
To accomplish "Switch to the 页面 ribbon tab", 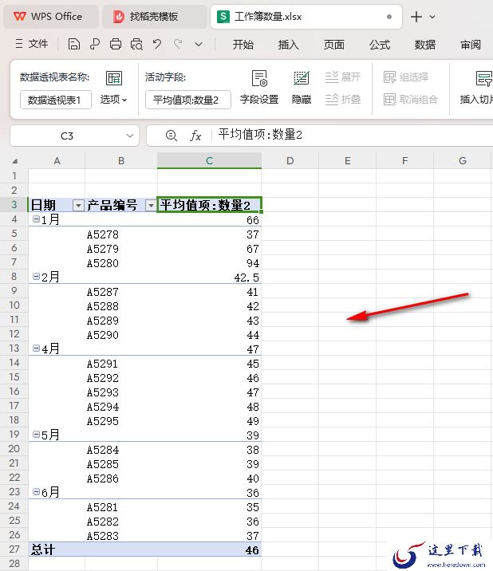I will point(333,45).
